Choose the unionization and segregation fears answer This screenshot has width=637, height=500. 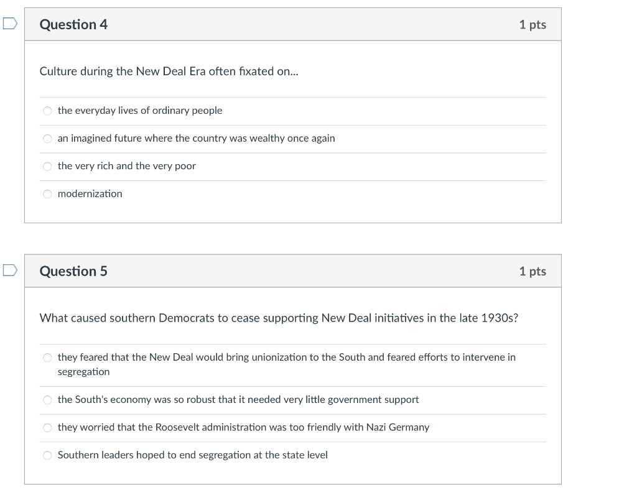pos(47,358)
